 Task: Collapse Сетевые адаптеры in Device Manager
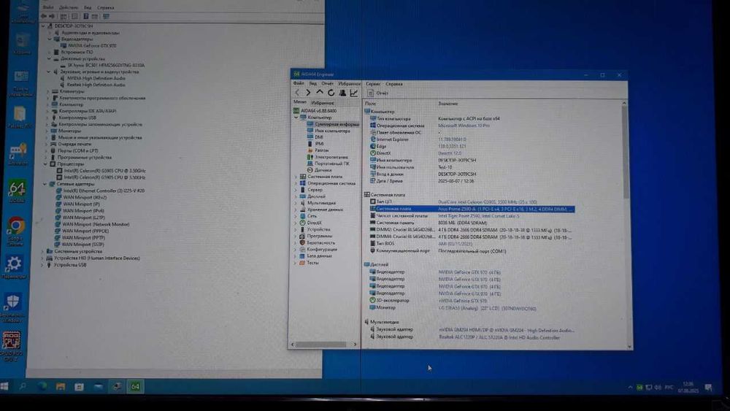pos(45,184)
